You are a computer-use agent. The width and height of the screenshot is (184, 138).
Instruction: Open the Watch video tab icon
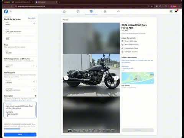(x=78, y=11)
